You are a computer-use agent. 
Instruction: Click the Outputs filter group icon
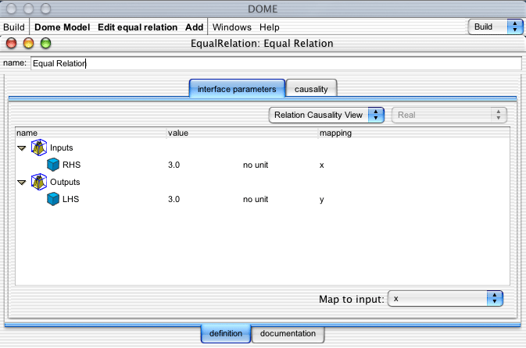click(39, 182)
